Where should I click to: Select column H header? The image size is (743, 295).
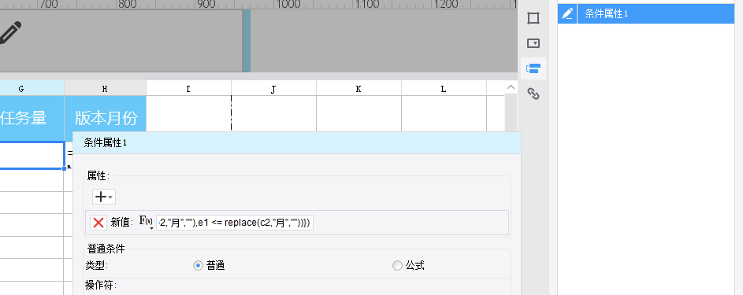pyautogui.click(x=105, y=88)
